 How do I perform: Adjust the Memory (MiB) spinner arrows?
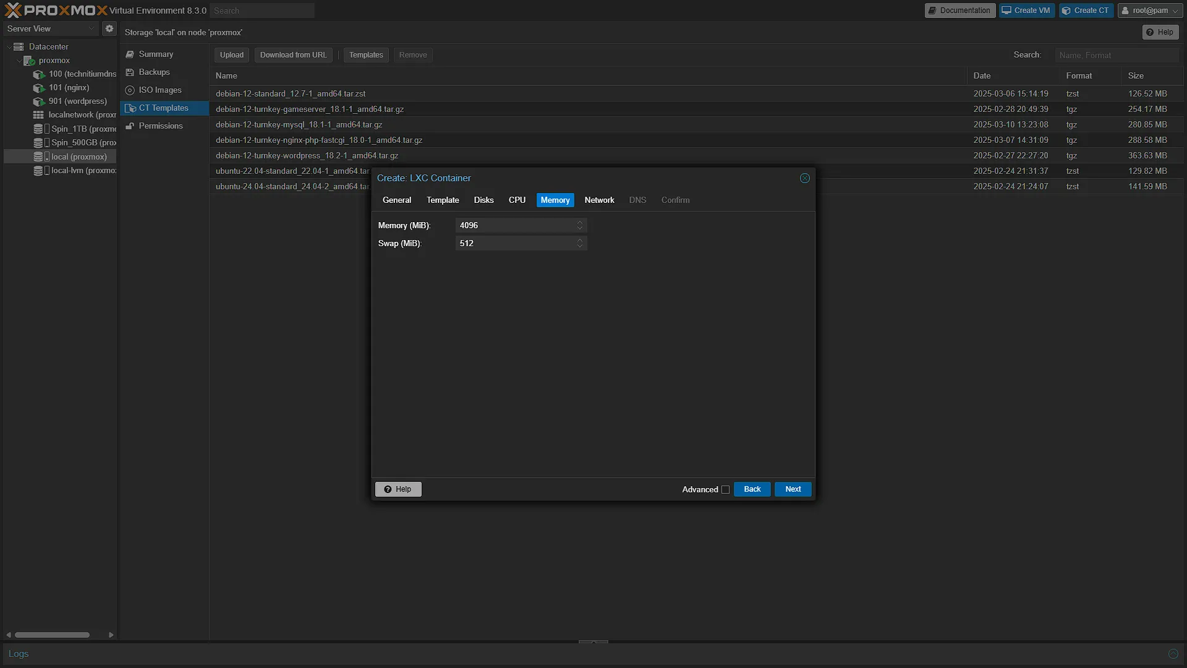click(580, 226)
